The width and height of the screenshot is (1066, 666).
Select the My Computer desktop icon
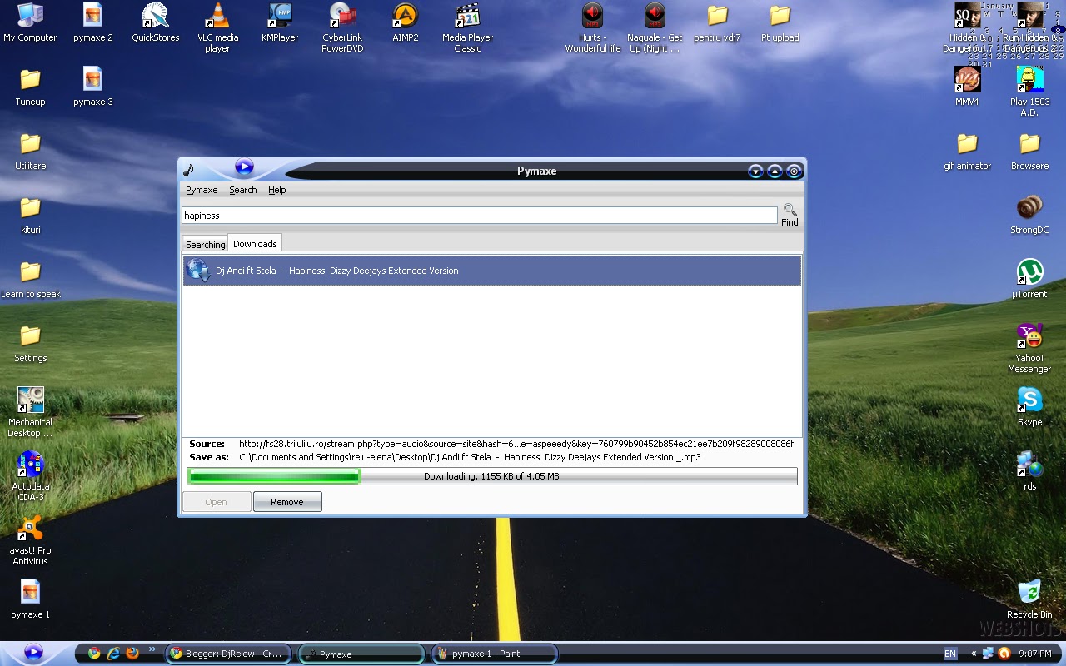pyautogui.click(x=31, y=22)
